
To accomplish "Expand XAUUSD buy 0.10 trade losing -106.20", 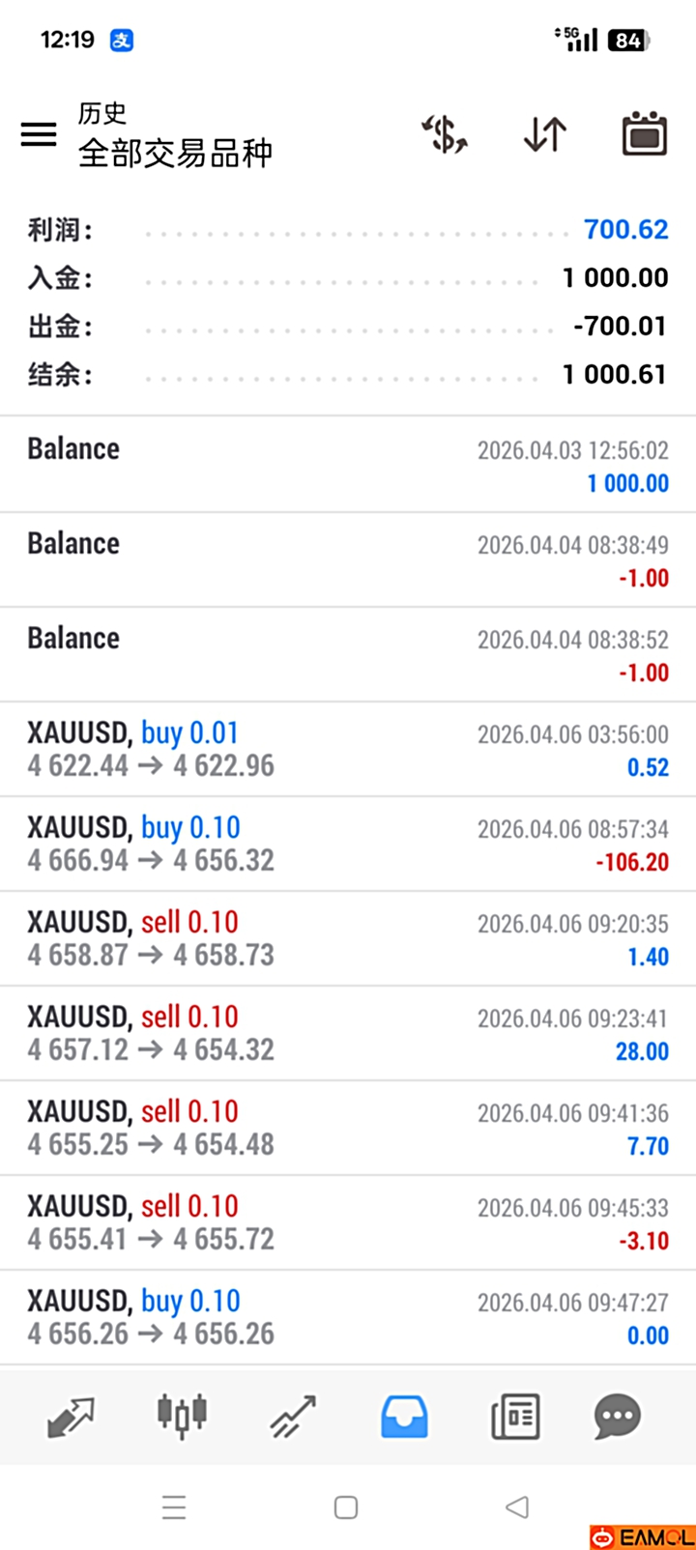I will pos(348,844).
